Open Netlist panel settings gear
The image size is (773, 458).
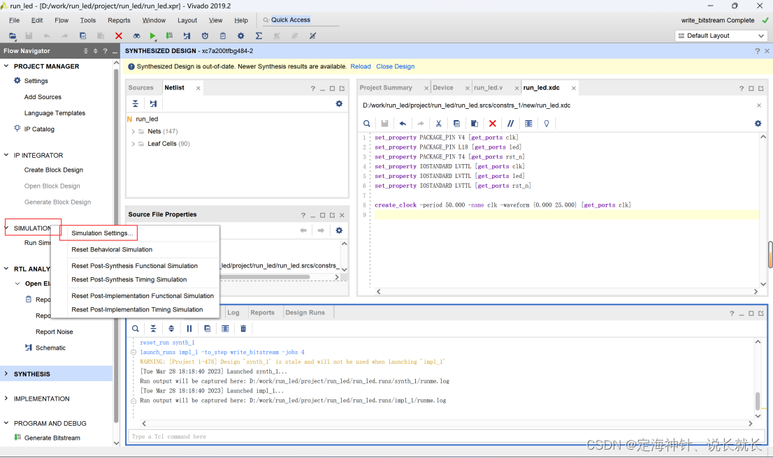339,104
